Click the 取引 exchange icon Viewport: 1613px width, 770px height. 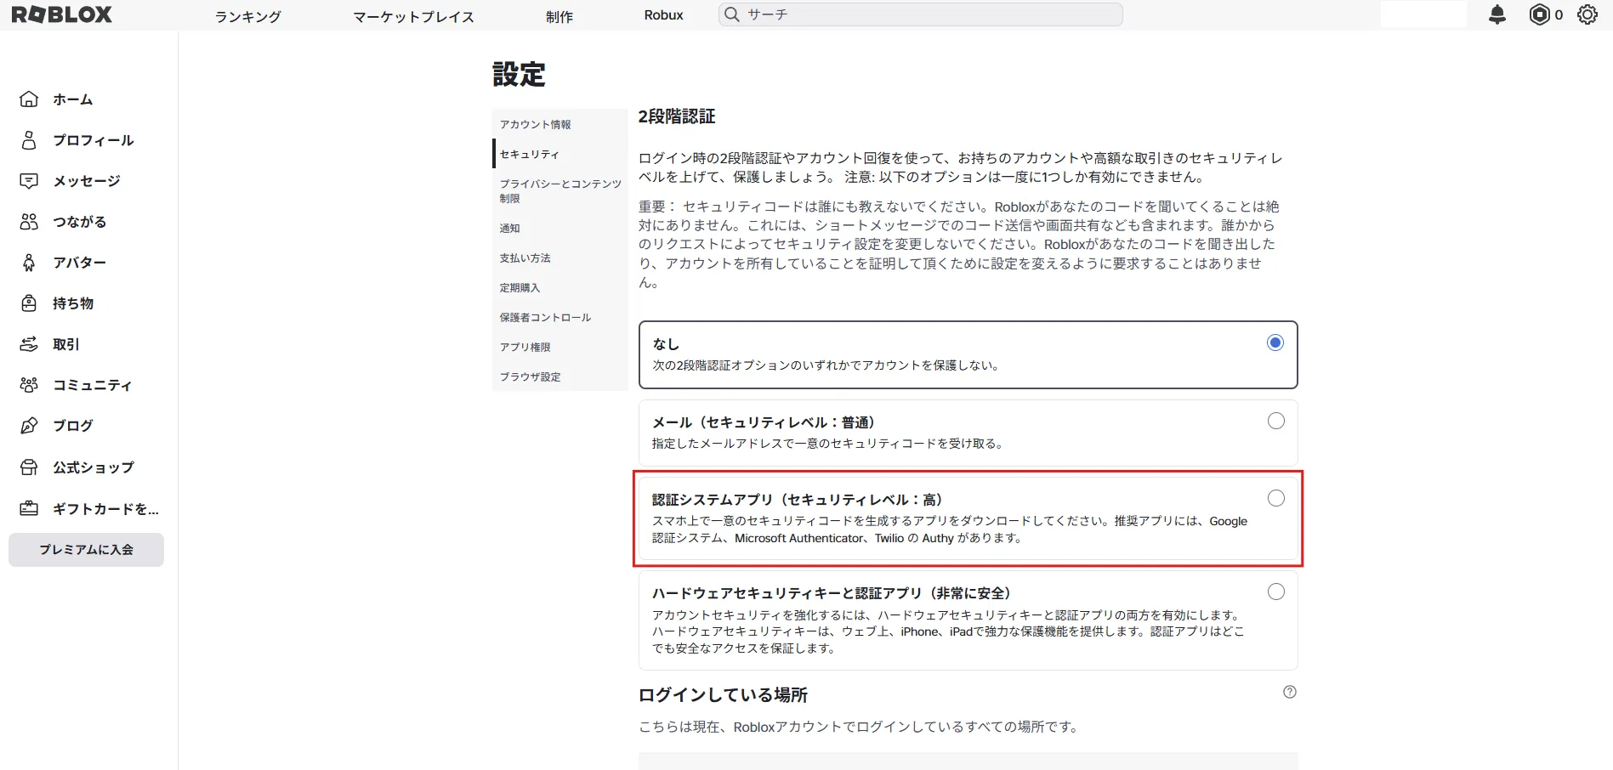coord(29,344)
